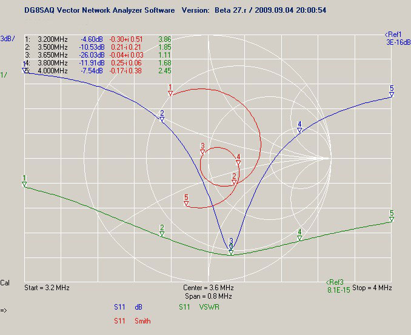Click the green <Ref3 reference indicator
Viewport: 411px width, 335px height.
335,282
